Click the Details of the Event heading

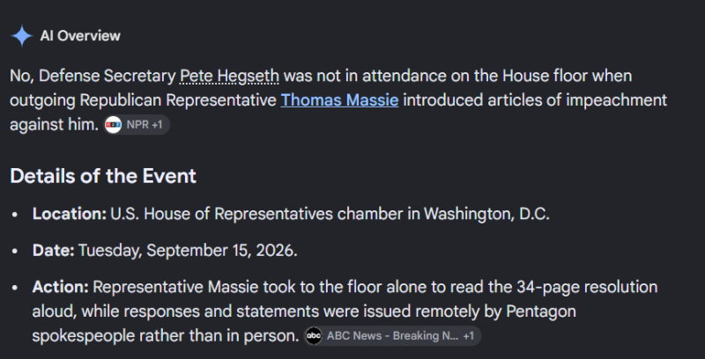pos(103,176)
